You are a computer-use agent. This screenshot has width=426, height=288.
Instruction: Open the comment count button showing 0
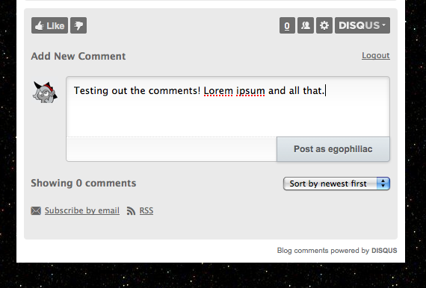(287, 25)
